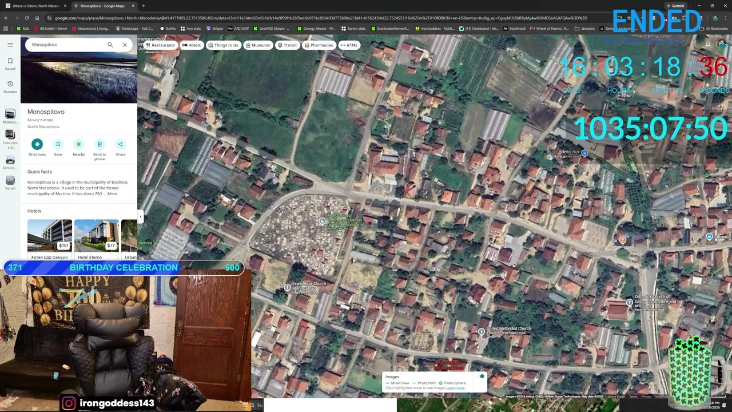
Task: Click the orange bar marker on map
Action: click(622, 240)
